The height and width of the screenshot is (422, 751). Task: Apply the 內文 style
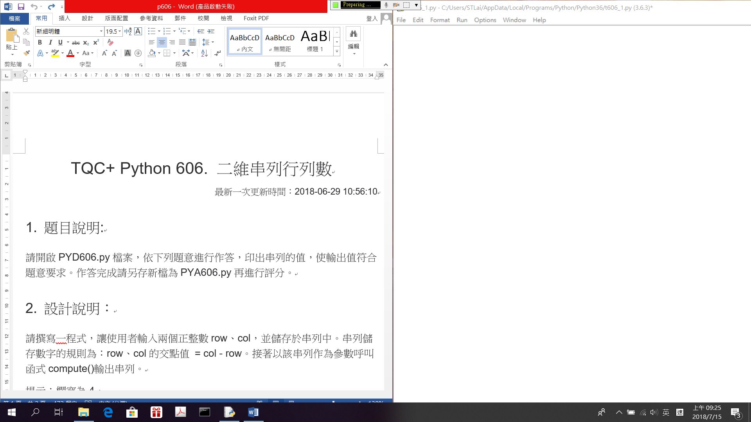pos(244,42)
